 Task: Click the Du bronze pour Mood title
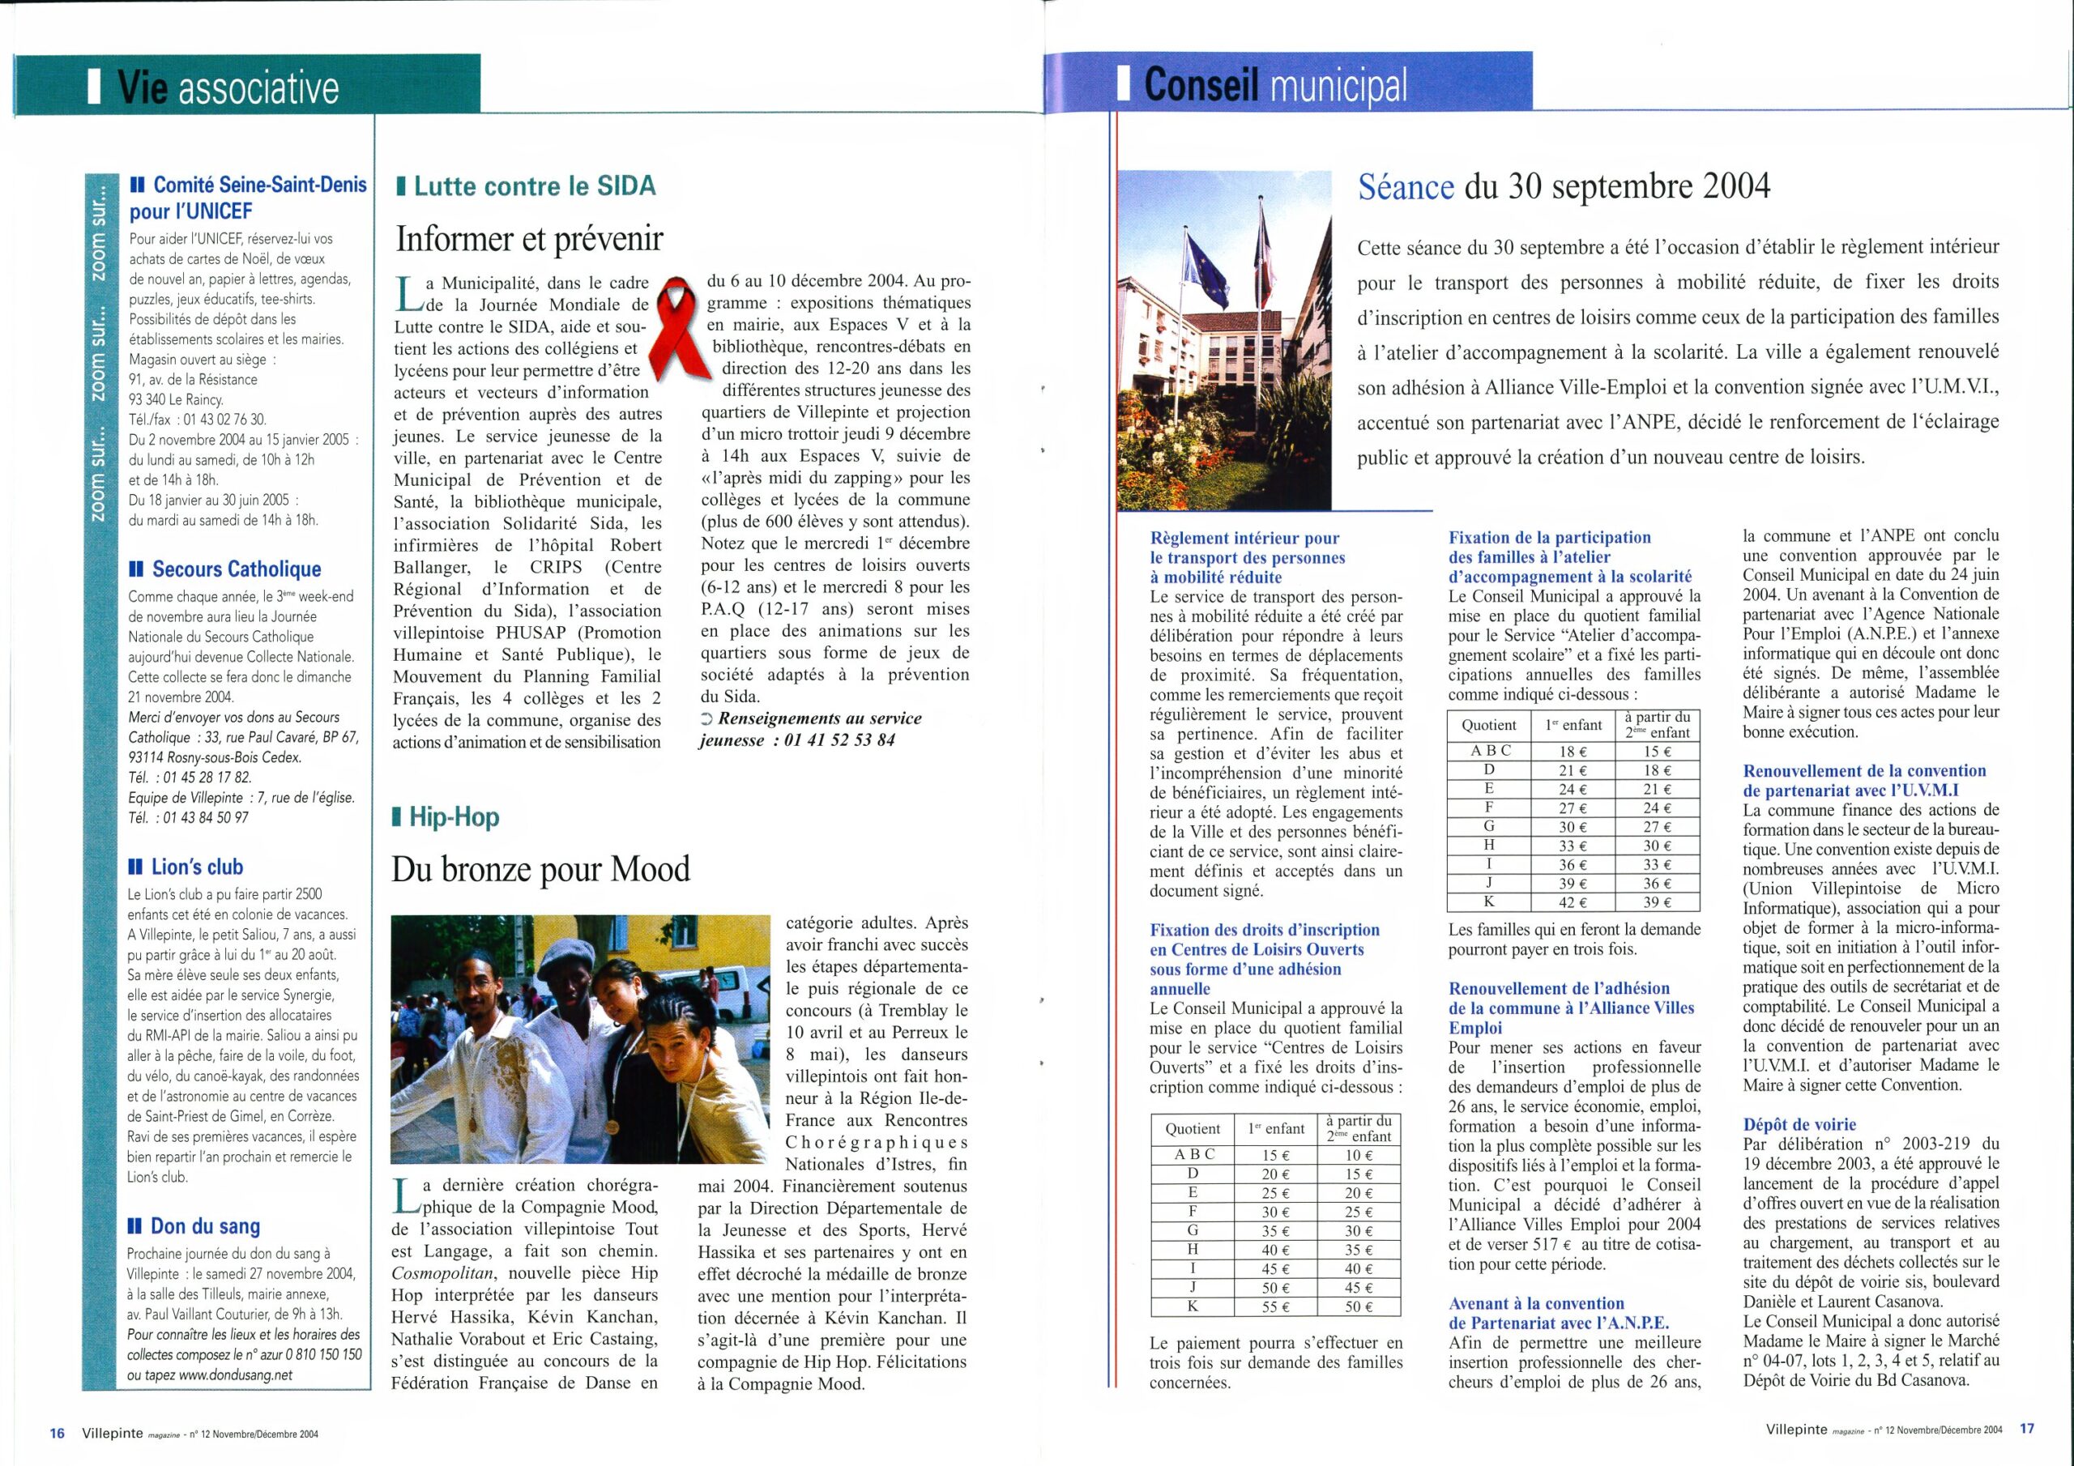click(x=540, y=869)
